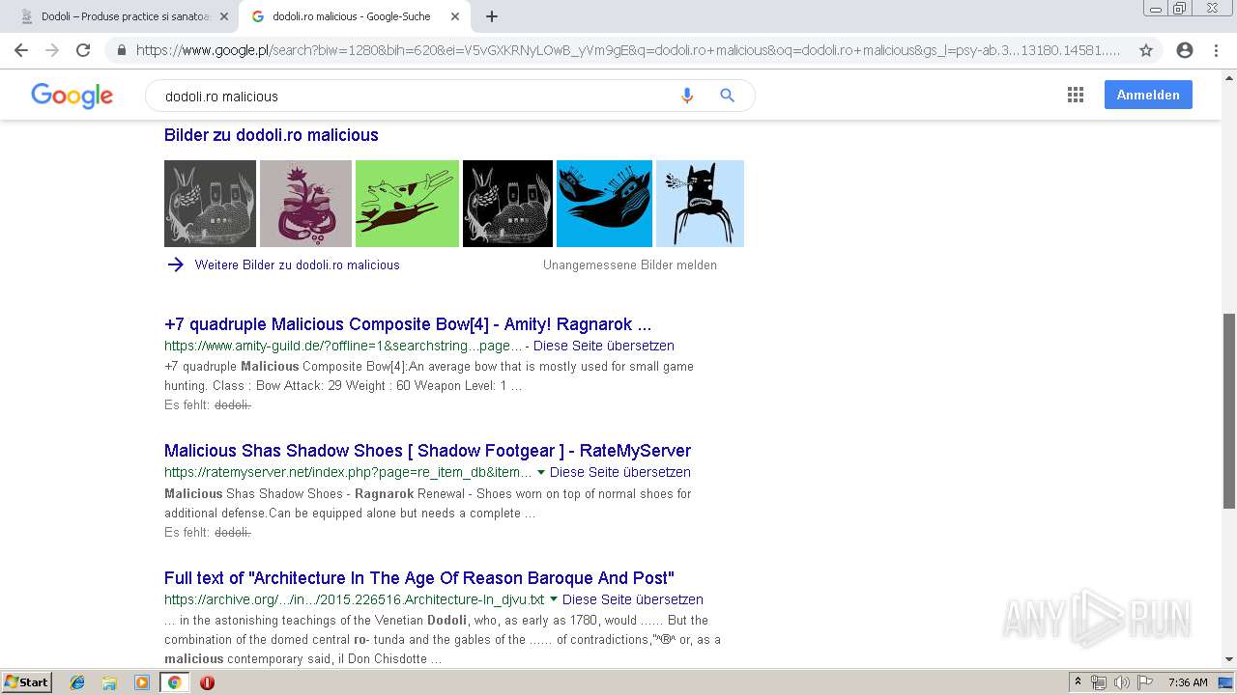Open the blue whale ship thumbnail
This screenshot has width=1237, height=695.
604,204
